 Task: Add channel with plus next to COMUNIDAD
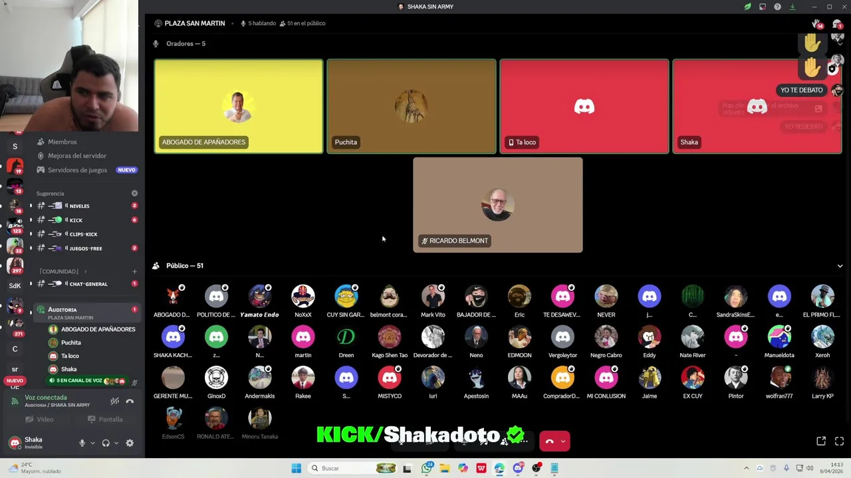point(134,271)
